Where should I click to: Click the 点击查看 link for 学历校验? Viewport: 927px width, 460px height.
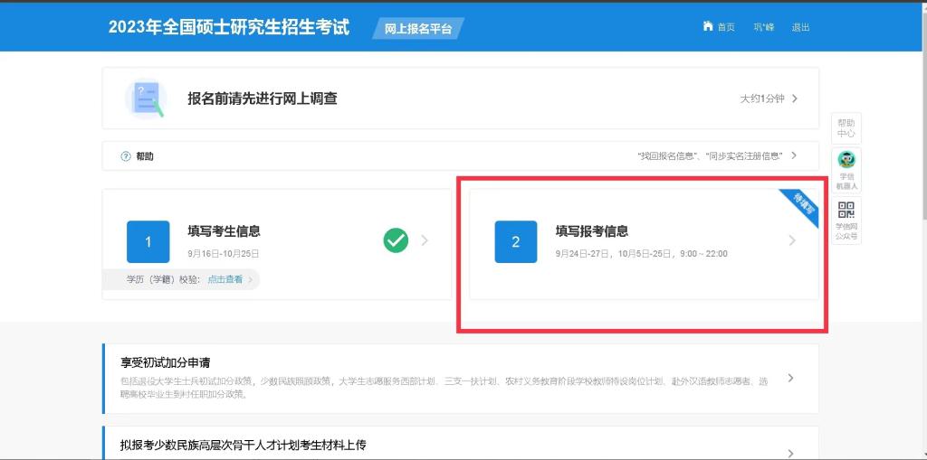(x=225, y=280)
